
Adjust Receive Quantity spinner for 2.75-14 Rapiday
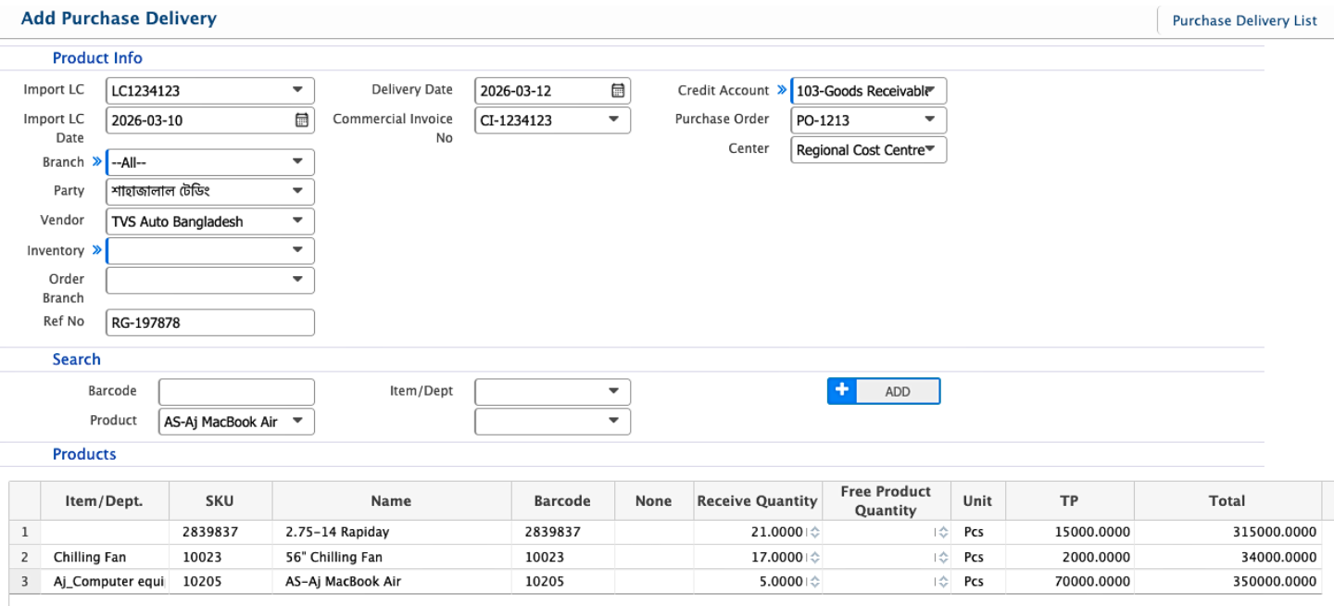[815, 532]
